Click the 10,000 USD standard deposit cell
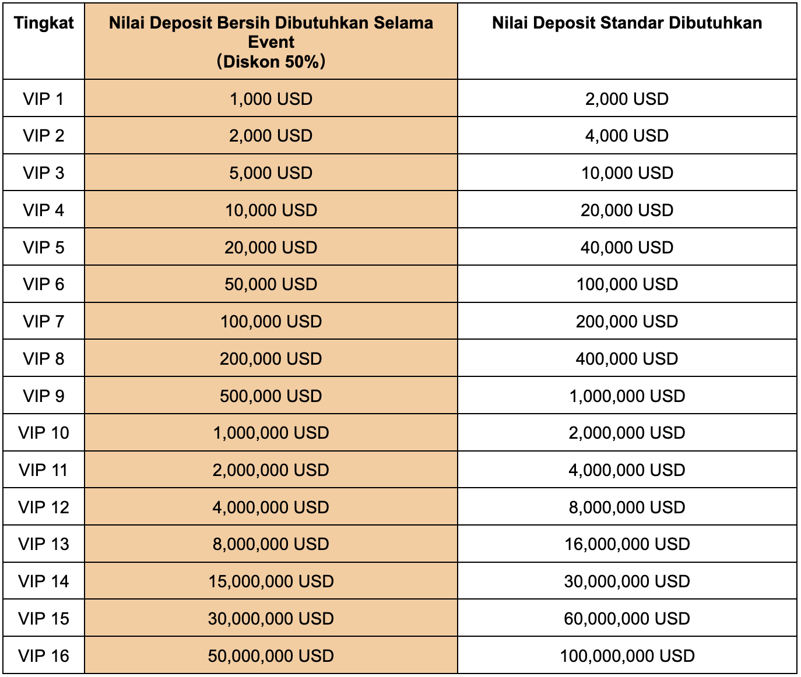The width and height of the screenshot is (801, 677). pos(627,173)
